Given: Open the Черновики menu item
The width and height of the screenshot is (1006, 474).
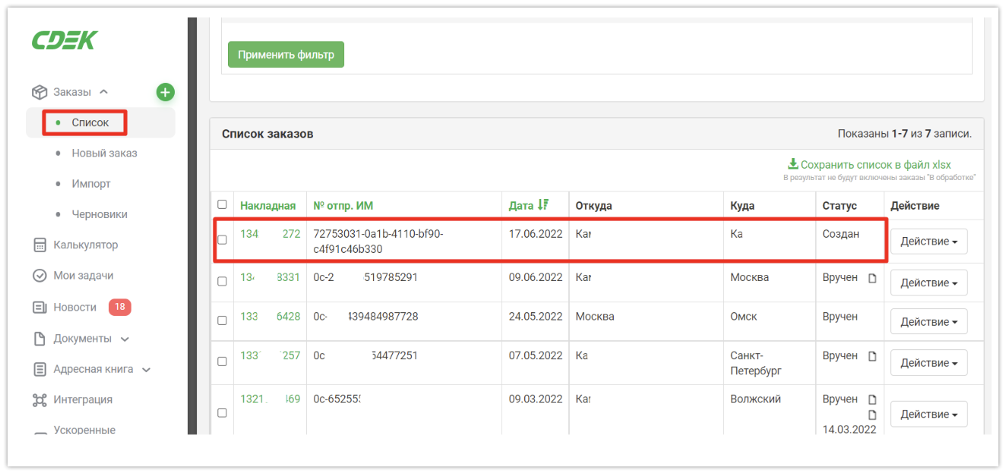Looking at the screenshot, I should pyautogui.click(x=99, y=214).
